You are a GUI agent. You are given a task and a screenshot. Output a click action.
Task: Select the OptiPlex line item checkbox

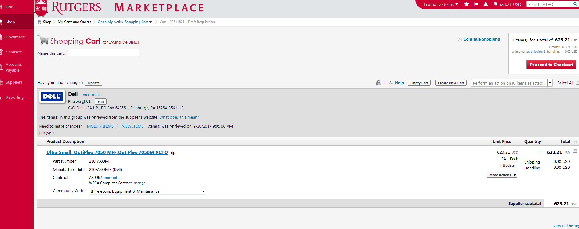[x=575, y=151]
